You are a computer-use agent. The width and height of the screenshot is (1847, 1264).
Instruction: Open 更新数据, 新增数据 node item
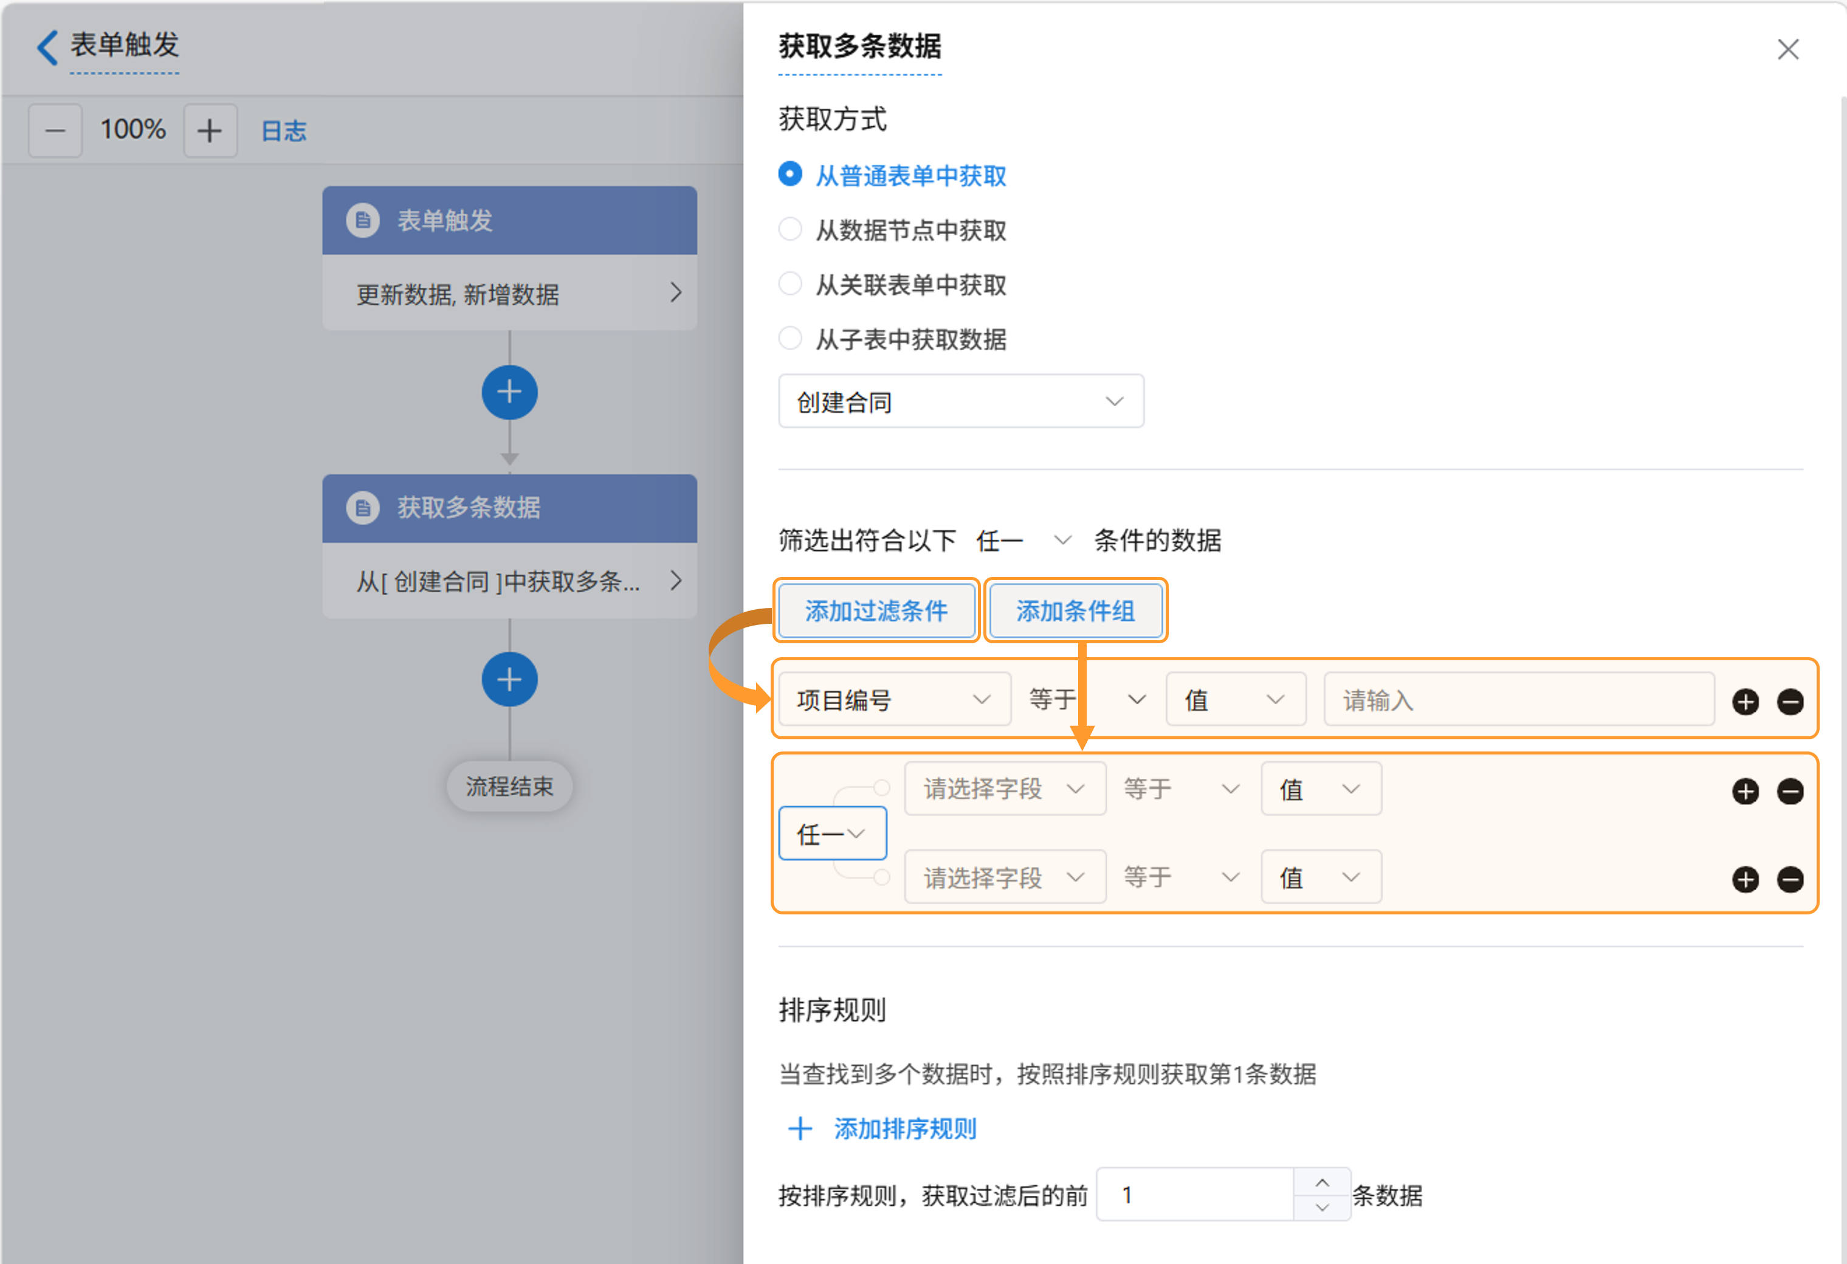pos(509,293)
